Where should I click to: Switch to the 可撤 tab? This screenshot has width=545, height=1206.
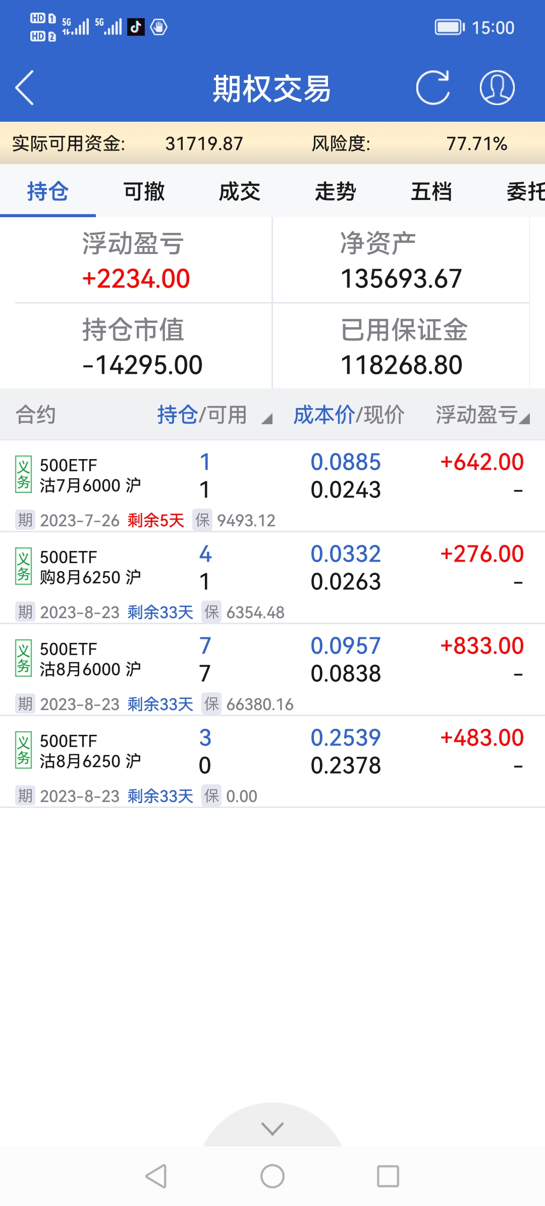coord(144,191)
